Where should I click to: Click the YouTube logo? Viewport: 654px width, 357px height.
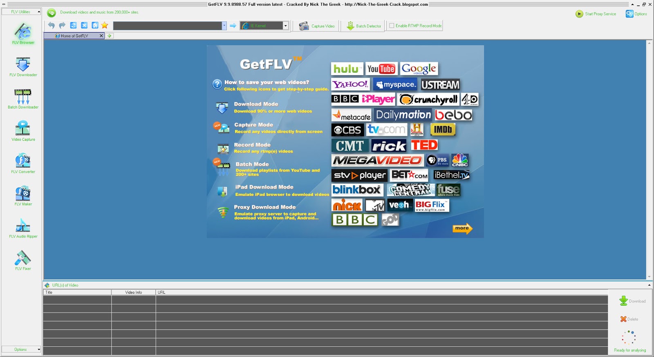(381, 69)
